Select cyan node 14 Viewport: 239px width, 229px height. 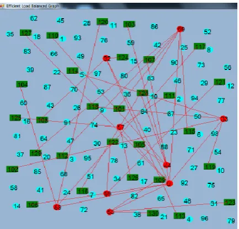17,206
